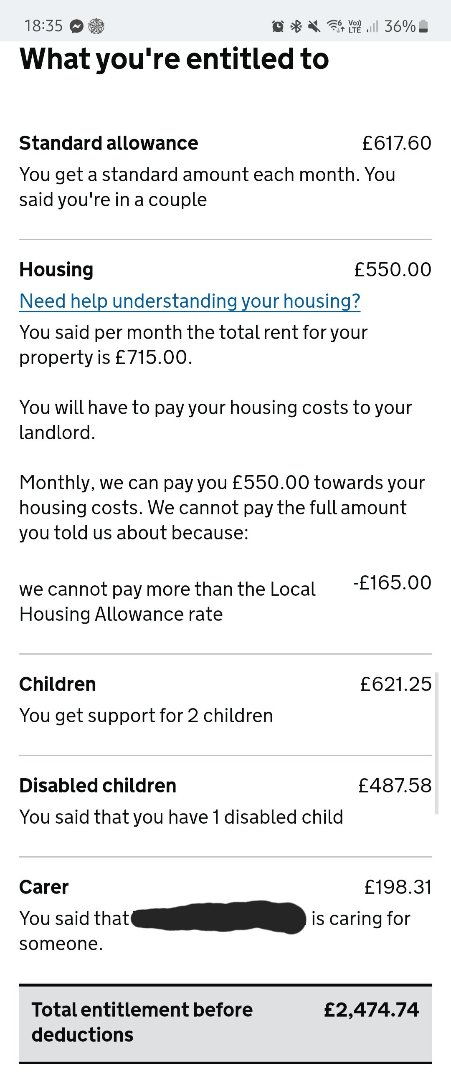Select the Standard allowance heading
The image size is (451, 1078).
(x=109, y=143)
